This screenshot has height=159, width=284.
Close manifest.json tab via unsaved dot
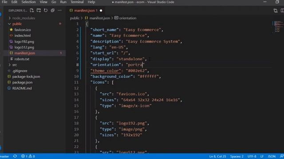(x=101, y=11)
